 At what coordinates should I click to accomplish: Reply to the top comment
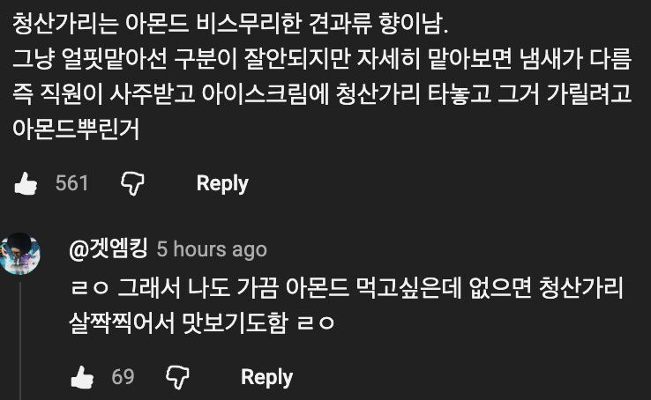coord(222,183)
